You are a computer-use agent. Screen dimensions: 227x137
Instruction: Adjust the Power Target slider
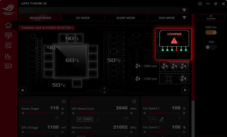(43, 113)
